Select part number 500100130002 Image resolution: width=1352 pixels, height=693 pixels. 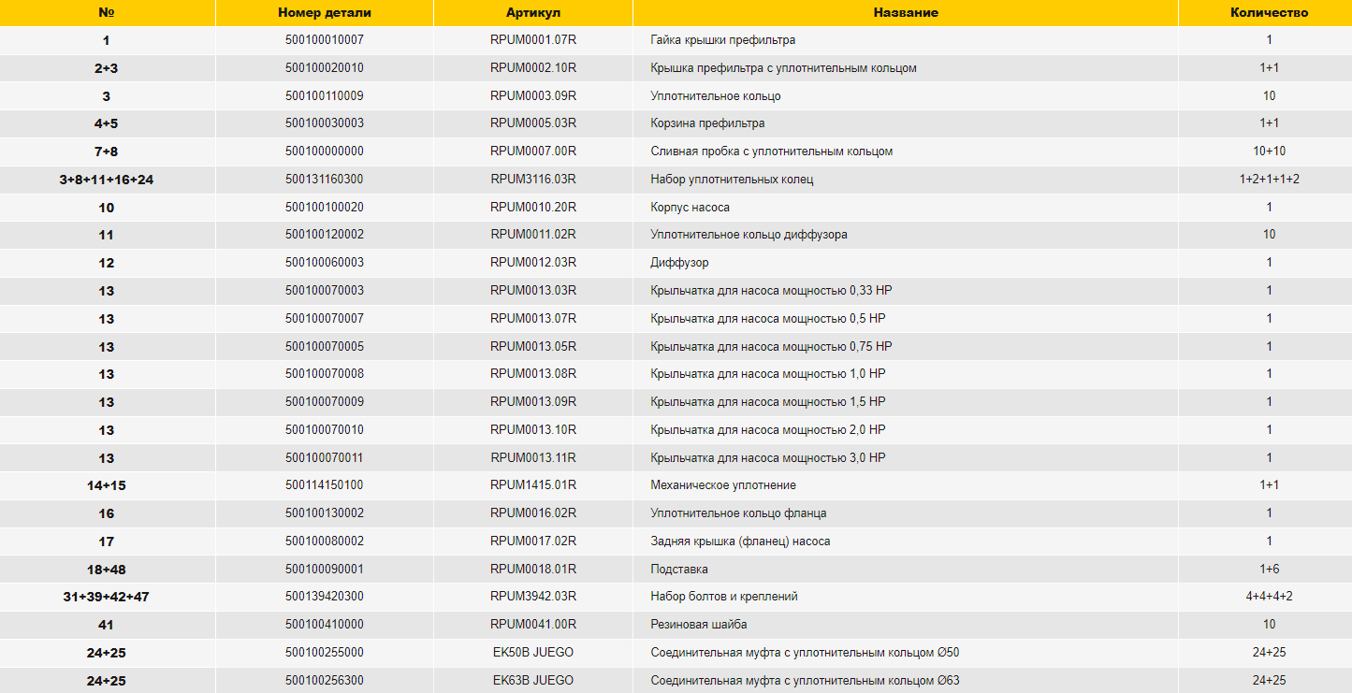tap(325, 513)
